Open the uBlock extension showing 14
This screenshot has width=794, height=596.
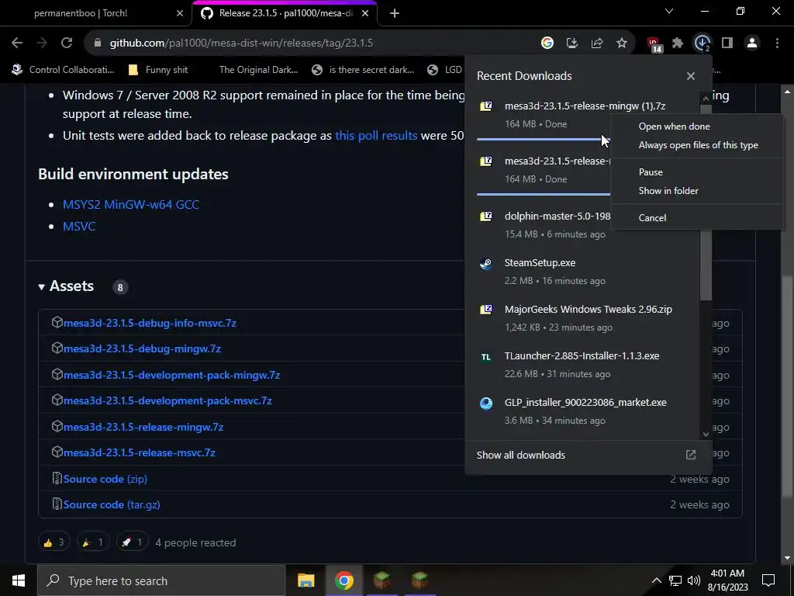tap(654, 44)
